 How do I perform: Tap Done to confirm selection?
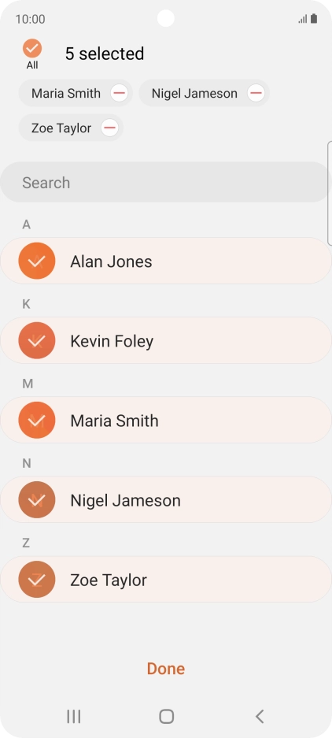[x=166, y=669]
